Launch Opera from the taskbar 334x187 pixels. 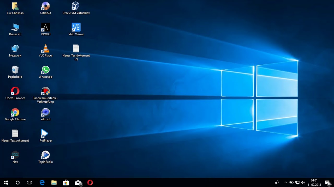point(90,183)
